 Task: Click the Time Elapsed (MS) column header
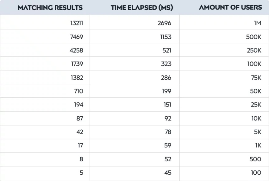[x=142, y=8]
